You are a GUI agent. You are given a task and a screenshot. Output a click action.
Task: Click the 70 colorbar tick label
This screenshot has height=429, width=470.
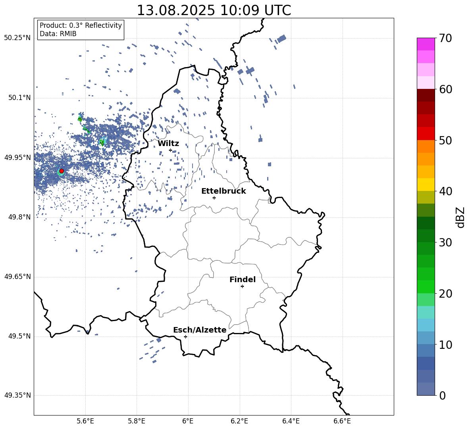coord(445,38)
